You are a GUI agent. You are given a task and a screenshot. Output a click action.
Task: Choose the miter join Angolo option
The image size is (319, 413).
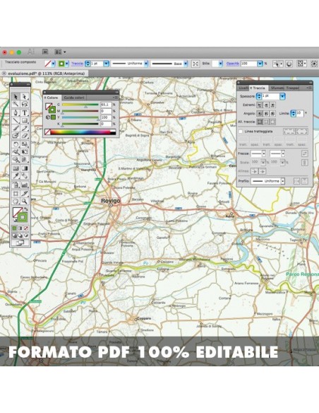pyautogui.click(x=259, y=114)
